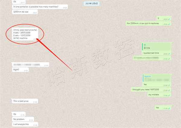Click read checkmarks on 'I quoted last time'

pyautogui.click(x=169, y=54)
